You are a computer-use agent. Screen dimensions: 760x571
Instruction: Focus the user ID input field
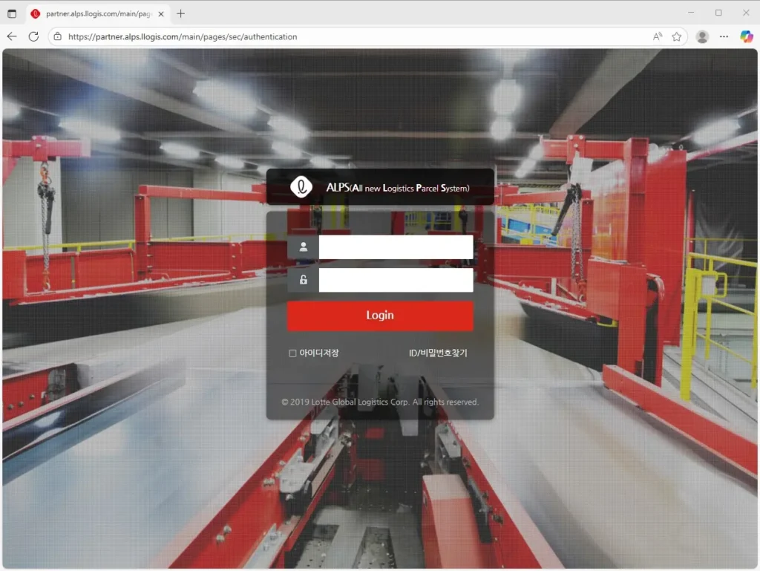396,247
